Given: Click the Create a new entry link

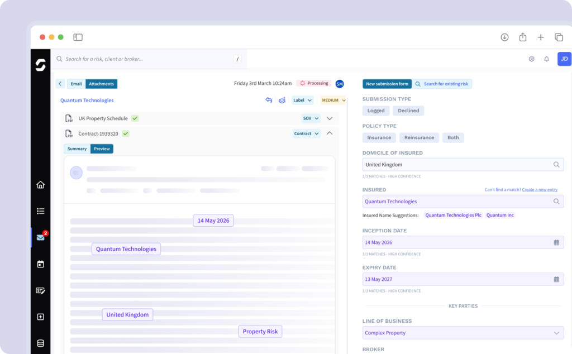Looking at the screenshot, I should click(x=539, y=190).
